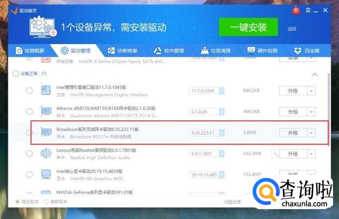The width and height of the screenshot is (339, 219).
Task: Open version dropdown 2.1.0.26
Action: click(222, 112)
